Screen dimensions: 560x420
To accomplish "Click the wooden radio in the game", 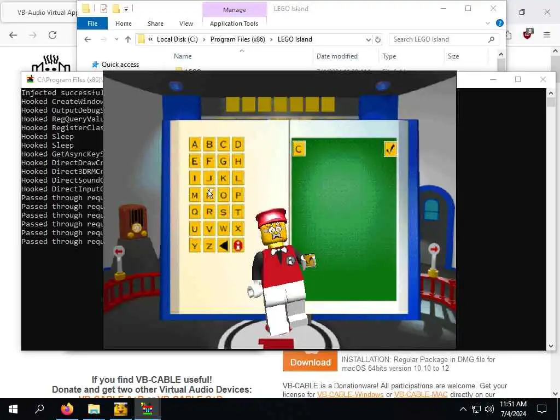I will (133, 221).
